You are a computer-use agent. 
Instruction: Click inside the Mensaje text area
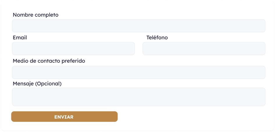coord(139,97)
